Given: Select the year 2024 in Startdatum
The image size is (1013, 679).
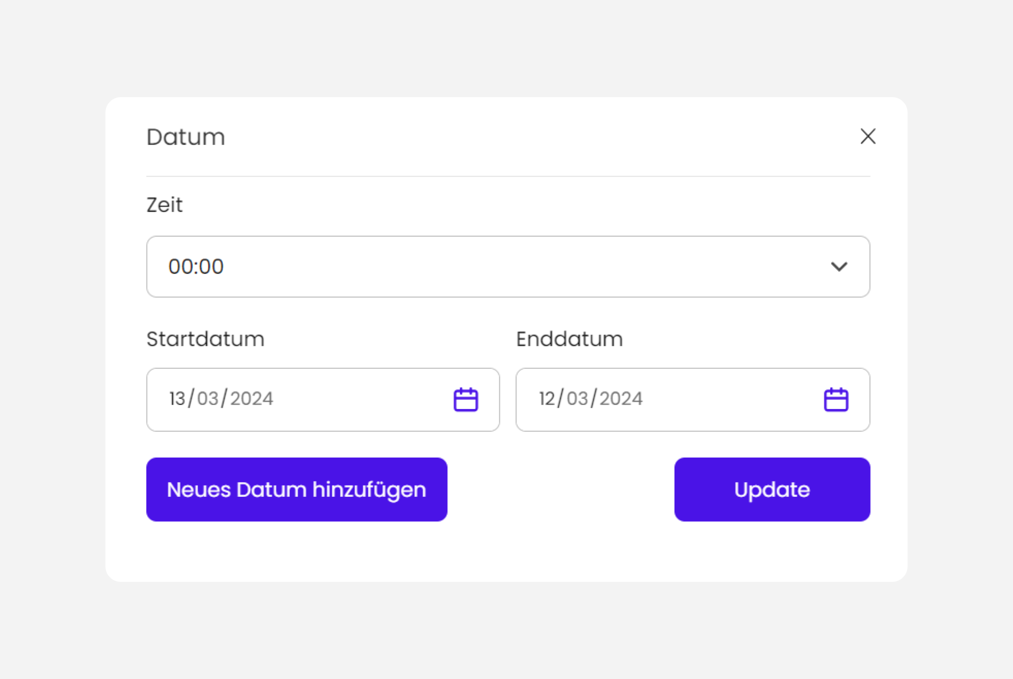Looking at the screenshot, I should (x=252, y=399).
